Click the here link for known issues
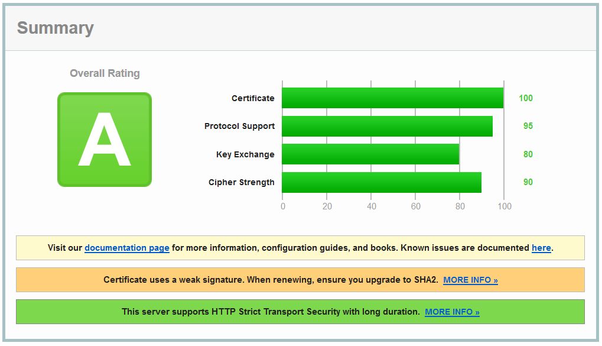This screenshot has width=602, height=346. pos(541,248)
